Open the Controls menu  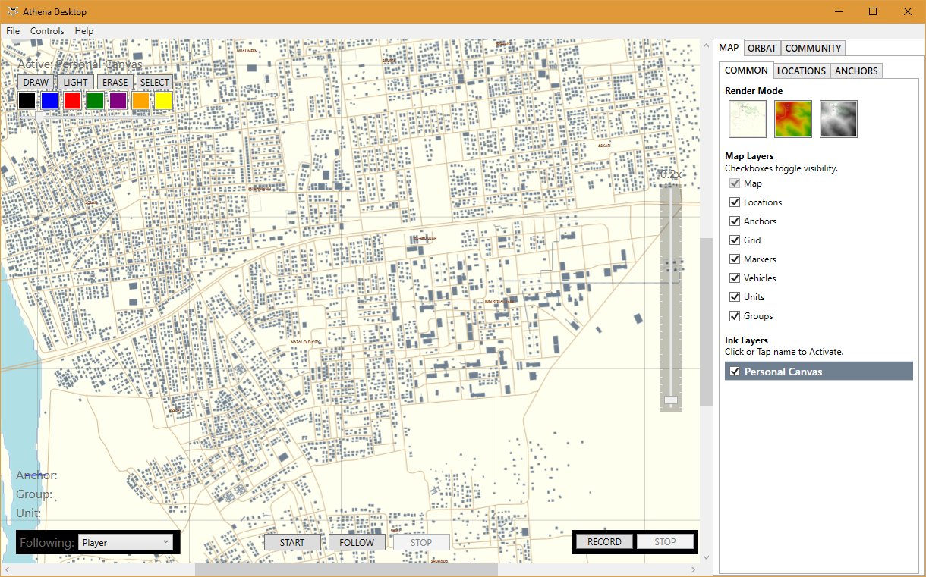47,31
